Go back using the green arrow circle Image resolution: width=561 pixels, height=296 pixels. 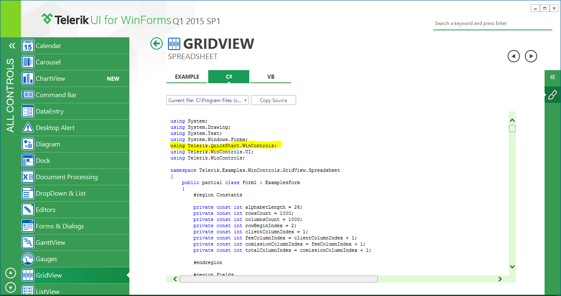pos(156,43)
